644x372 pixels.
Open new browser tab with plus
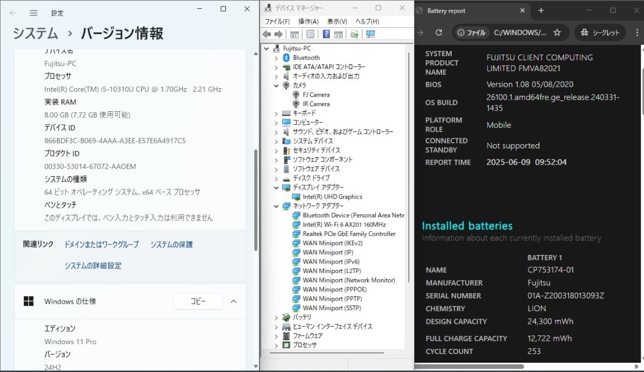pos(541,10)
